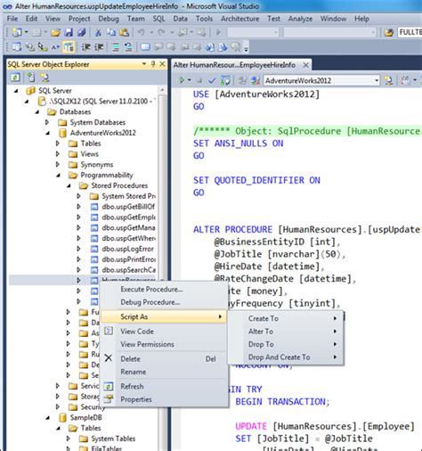Click the Toggle Bookmark icon
This screenshot has height=451, width=422.
pyautogui.click(x=145, y=47)
